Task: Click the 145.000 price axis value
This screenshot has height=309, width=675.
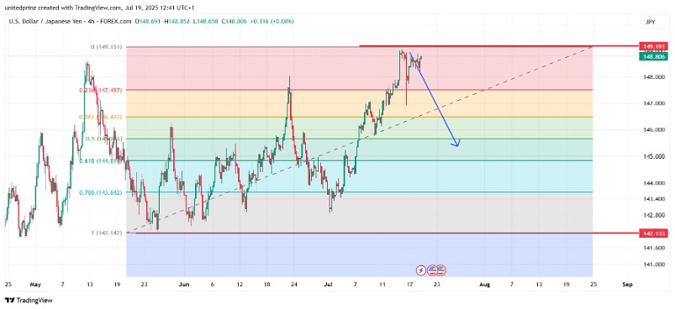Action: tap(653, 157)
